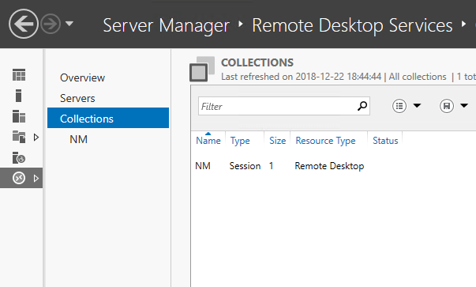
Task: Open File and Storage Services sidebar icon
Action: tap(19, 137)
